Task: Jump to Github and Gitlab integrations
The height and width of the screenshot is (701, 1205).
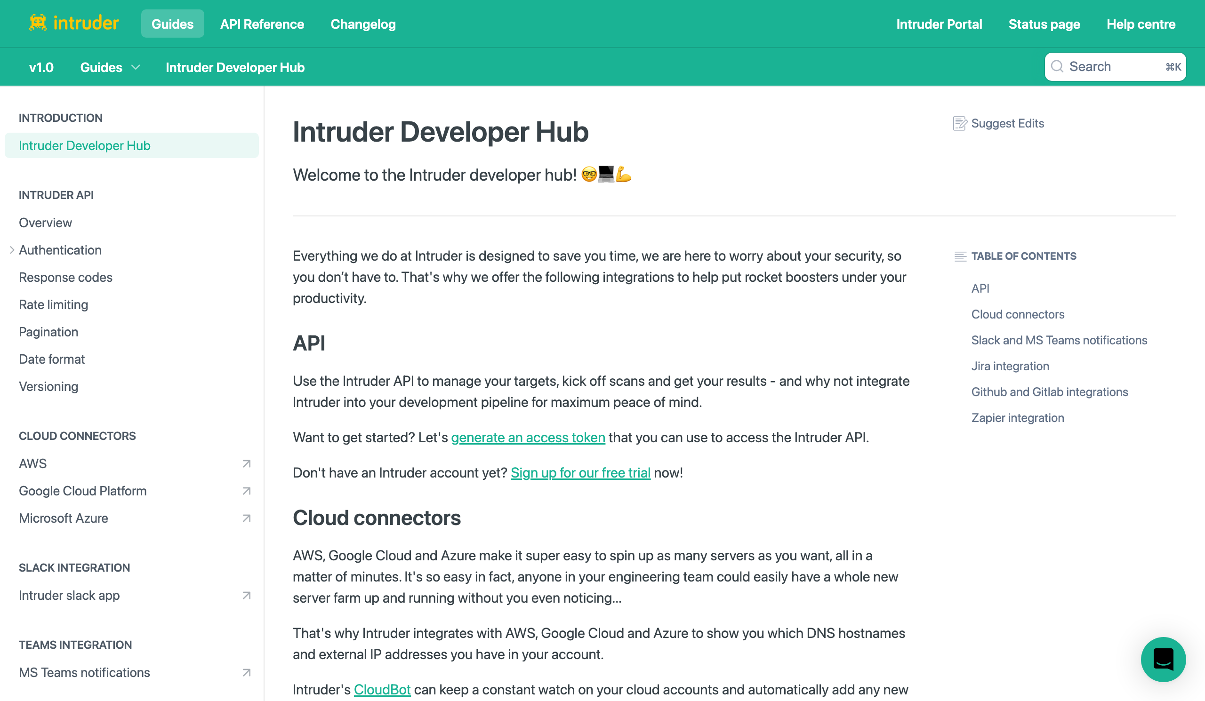Action: (1050, 391)
